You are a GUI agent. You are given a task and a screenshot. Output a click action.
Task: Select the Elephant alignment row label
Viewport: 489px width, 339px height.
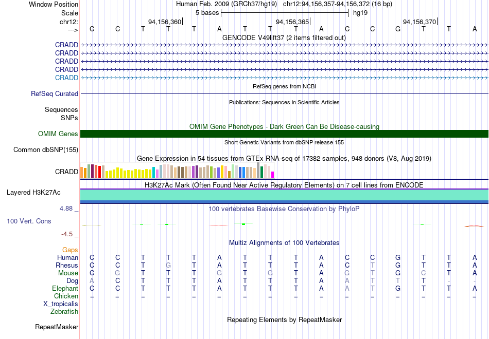click(x=65, y=289)
